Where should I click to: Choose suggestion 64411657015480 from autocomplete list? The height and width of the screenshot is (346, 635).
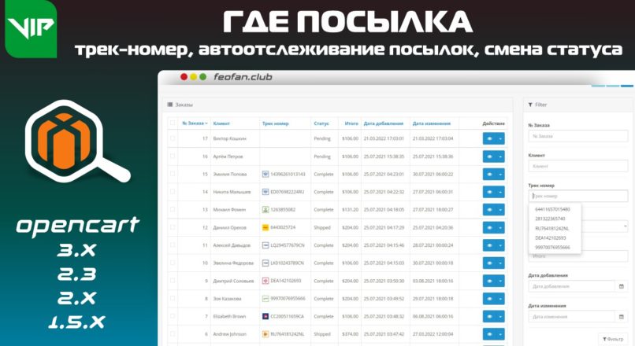pyautogui.click(x=552, y=209)
